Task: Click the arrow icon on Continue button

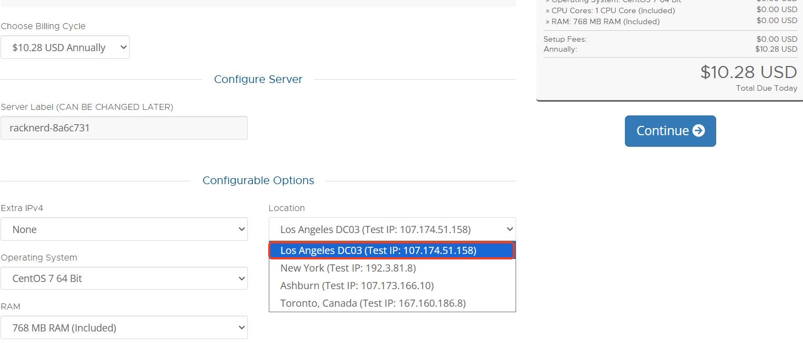Action: [x=699, y=131]
